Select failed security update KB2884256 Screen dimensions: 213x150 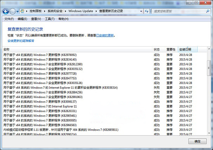click(105, 92)
